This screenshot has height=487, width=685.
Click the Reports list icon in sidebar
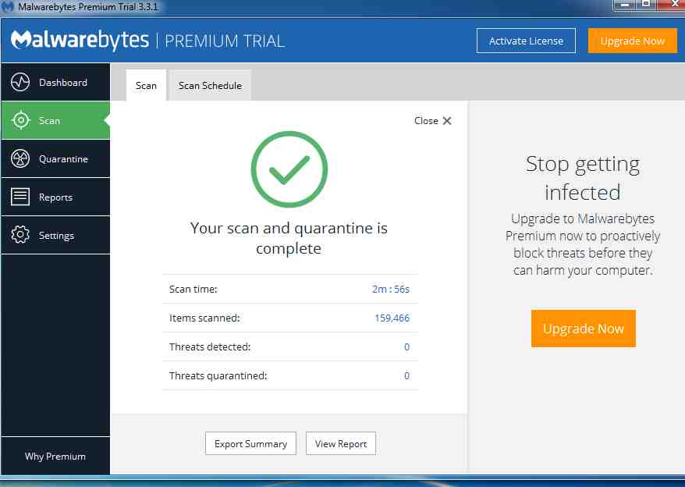20,197
